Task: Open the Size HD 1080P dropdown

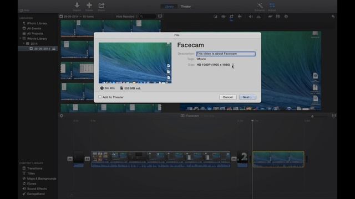Action: click(215, 65)
